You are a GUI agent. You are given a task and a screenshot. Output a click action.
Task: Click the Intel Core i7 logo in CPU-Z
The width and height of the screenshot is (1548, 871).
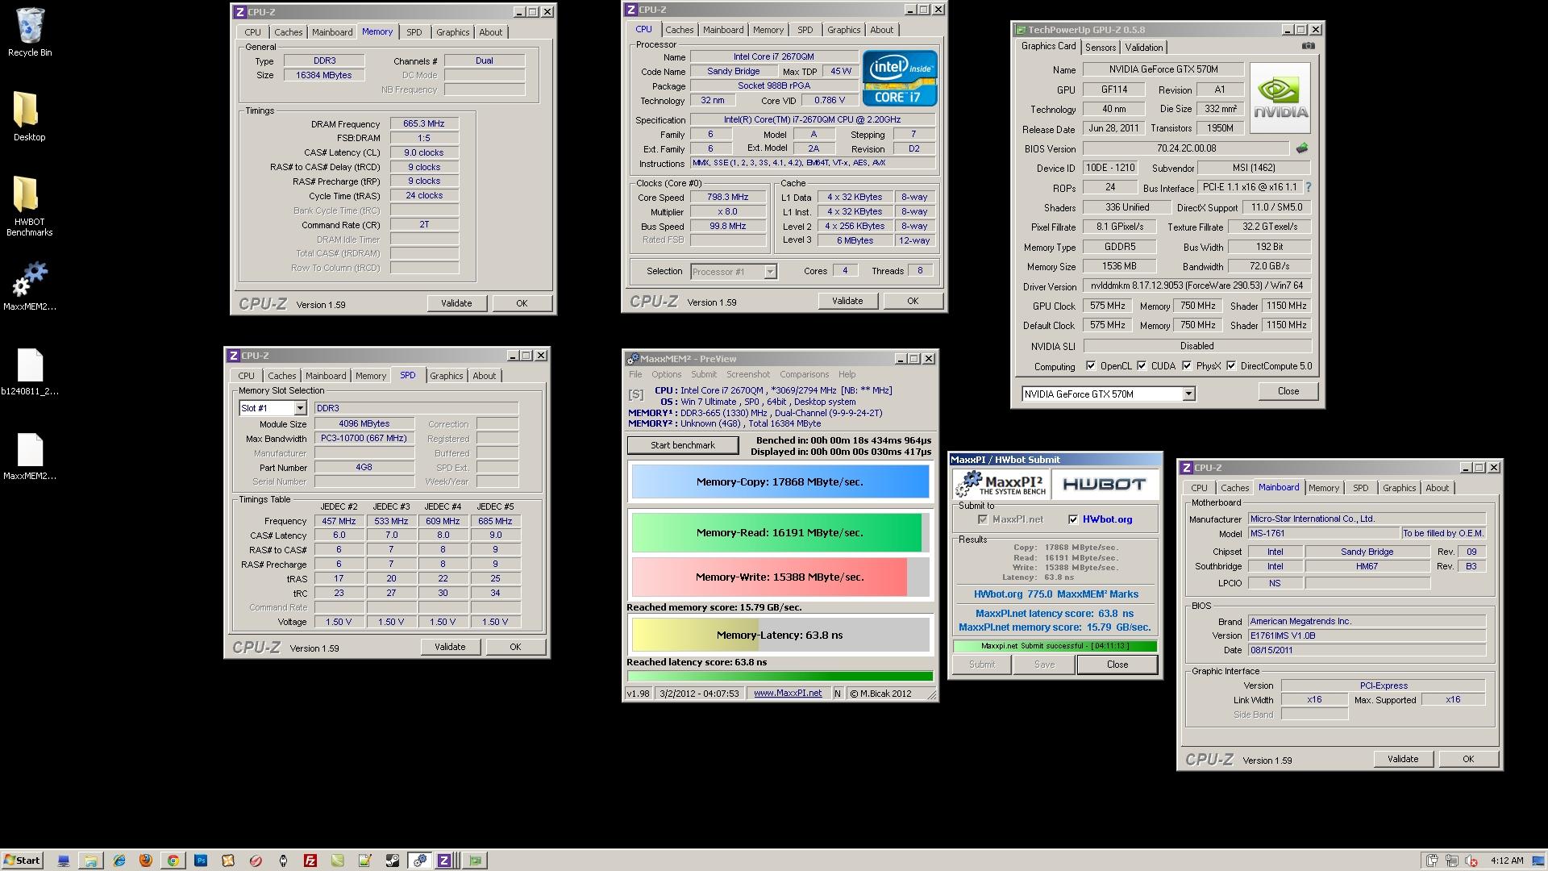point(900,78)
